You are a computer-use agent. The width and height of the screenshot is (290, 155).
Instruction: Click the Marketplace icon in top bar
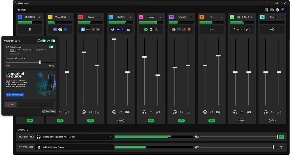(x=266, y=10)
